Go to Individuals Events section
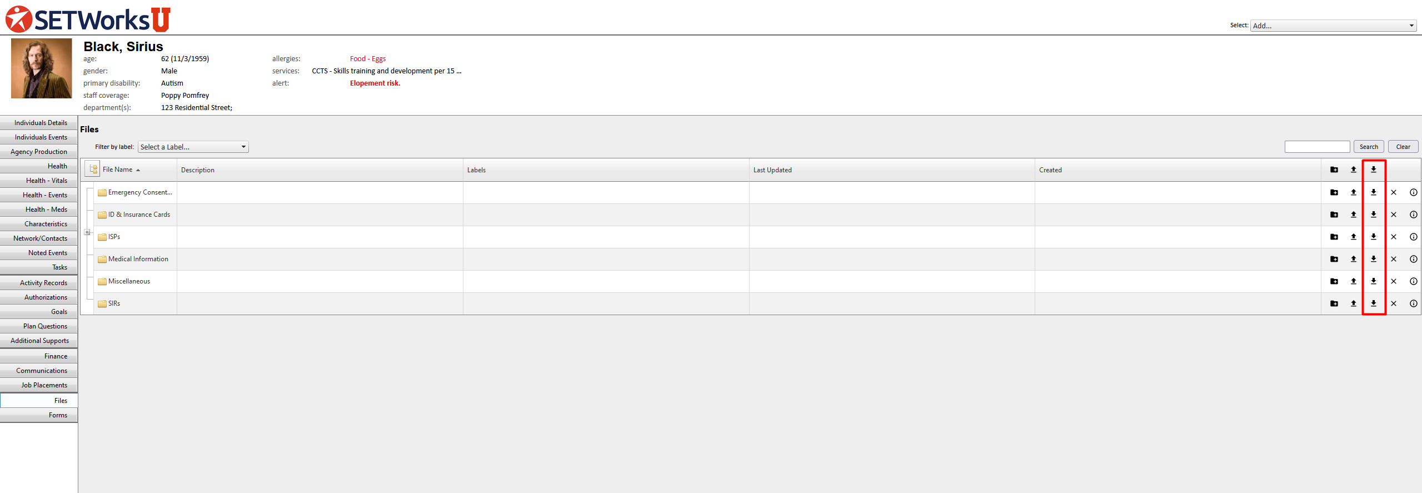Viewport: 1422px width, 493px height. (39, 137)
